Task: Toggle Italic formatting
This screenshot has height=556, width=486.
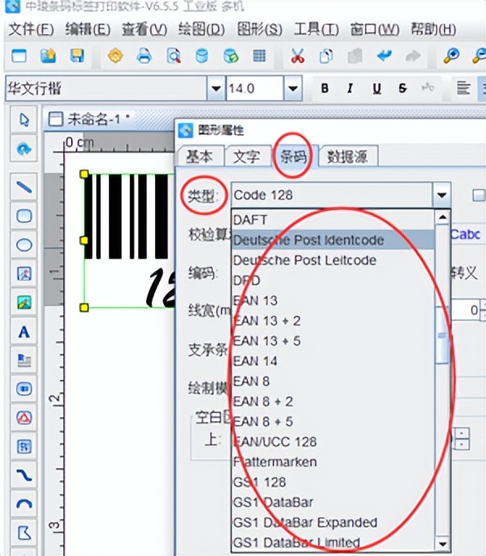Action: 350,88
